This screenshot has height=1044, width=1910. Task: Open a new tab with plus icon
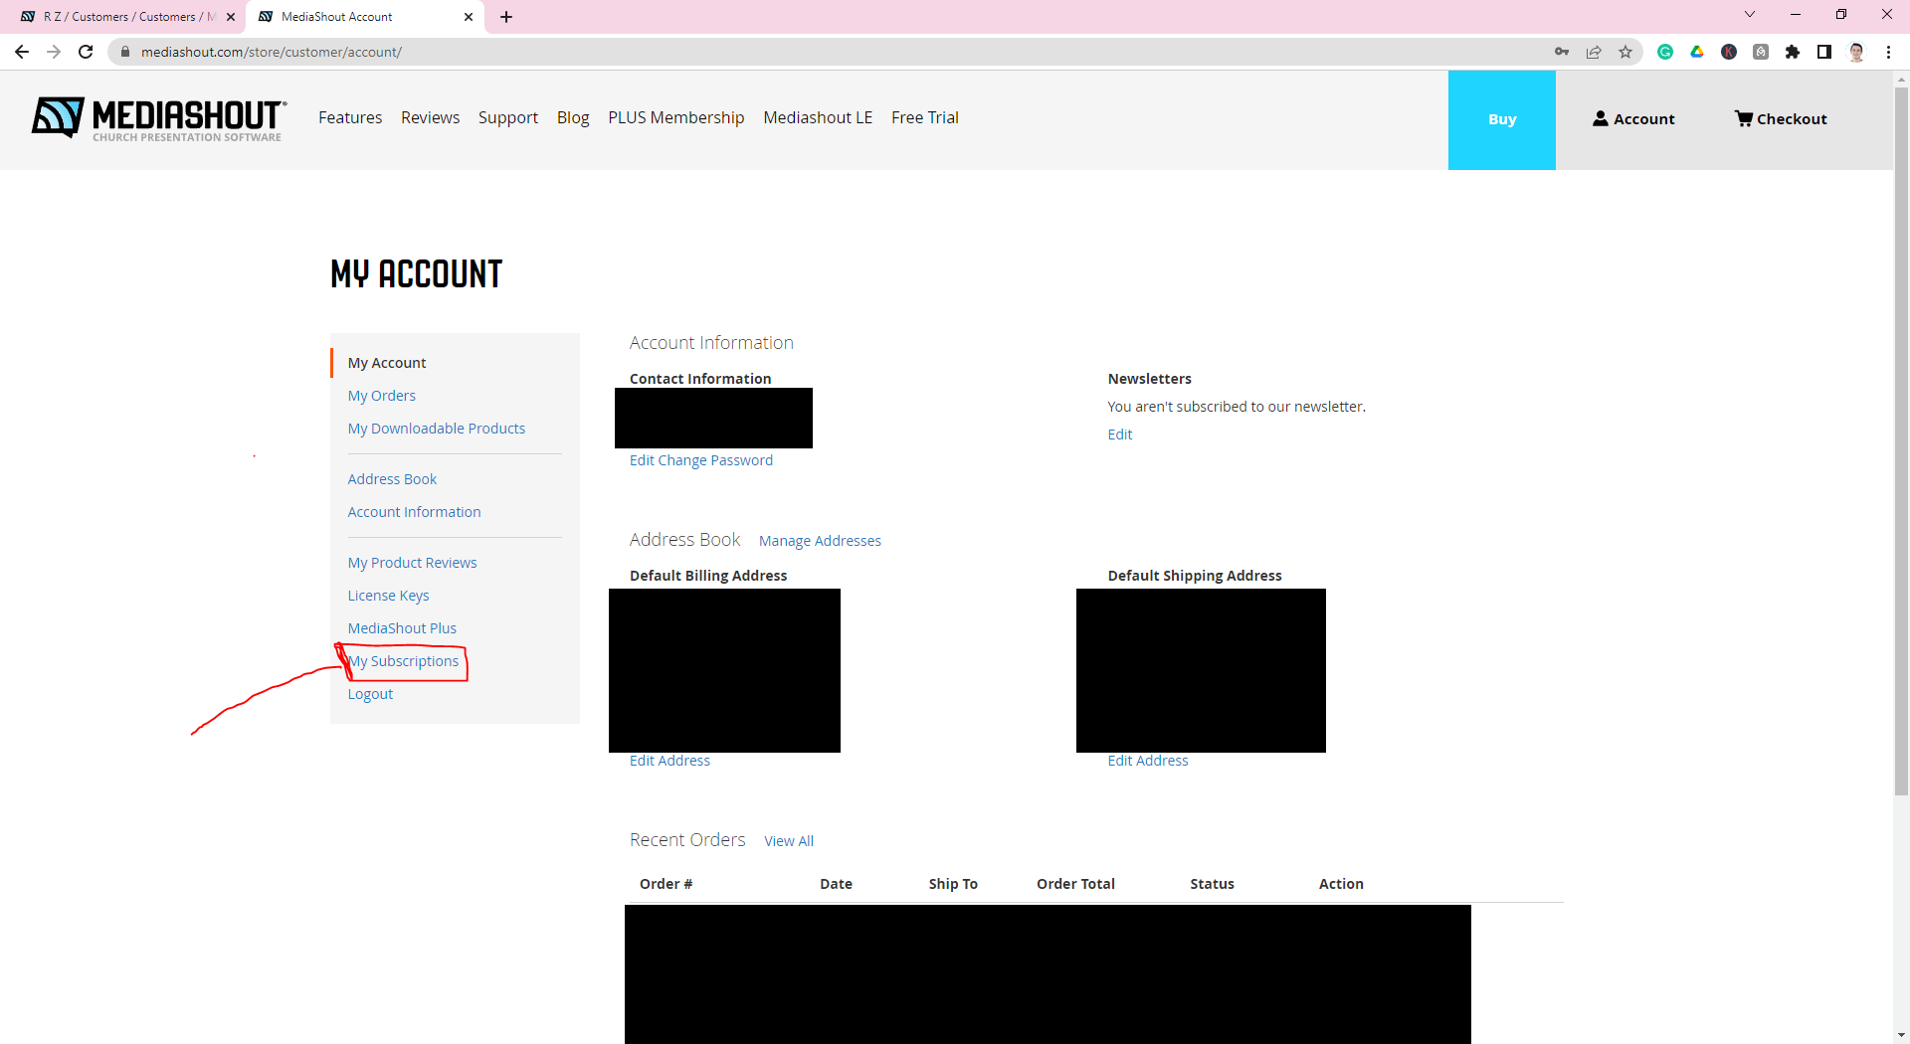point(506,17)
